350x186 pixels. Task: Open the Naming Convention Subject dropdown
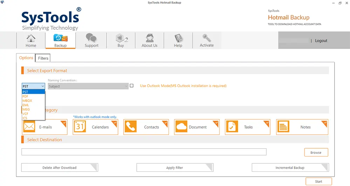88,86
